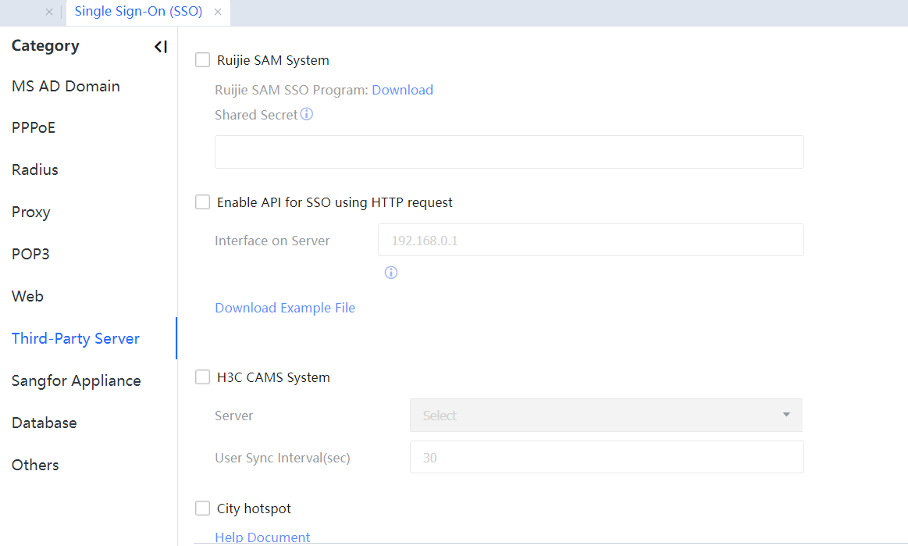Enable the City hotspot checkbox

(x=203, y=509)
